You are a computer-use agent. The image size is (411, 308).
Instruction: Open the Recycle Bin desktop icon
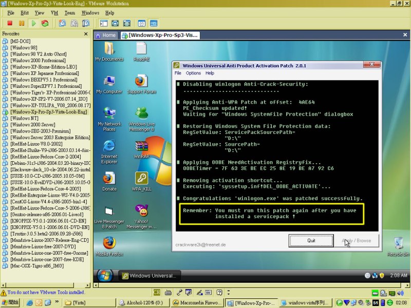(x=399, y=246)
